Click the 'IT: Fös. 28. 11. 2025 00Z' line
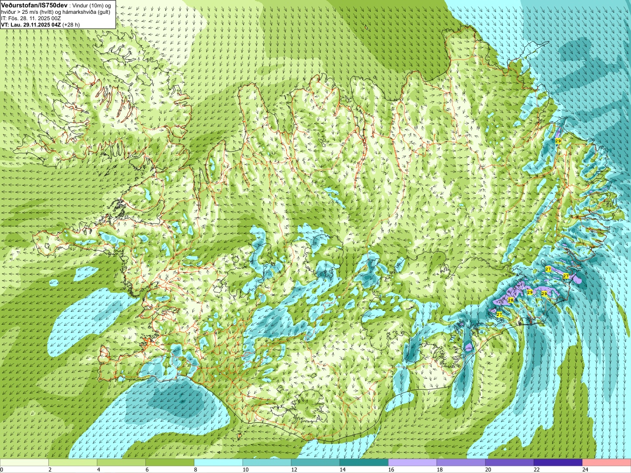Image resolution: width=631 pixels, height=473 pixels. click(31, 18)
